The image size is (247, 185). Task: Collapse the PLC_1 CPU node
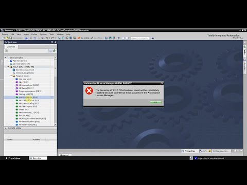pyautogui.click(x=8, y=67)
